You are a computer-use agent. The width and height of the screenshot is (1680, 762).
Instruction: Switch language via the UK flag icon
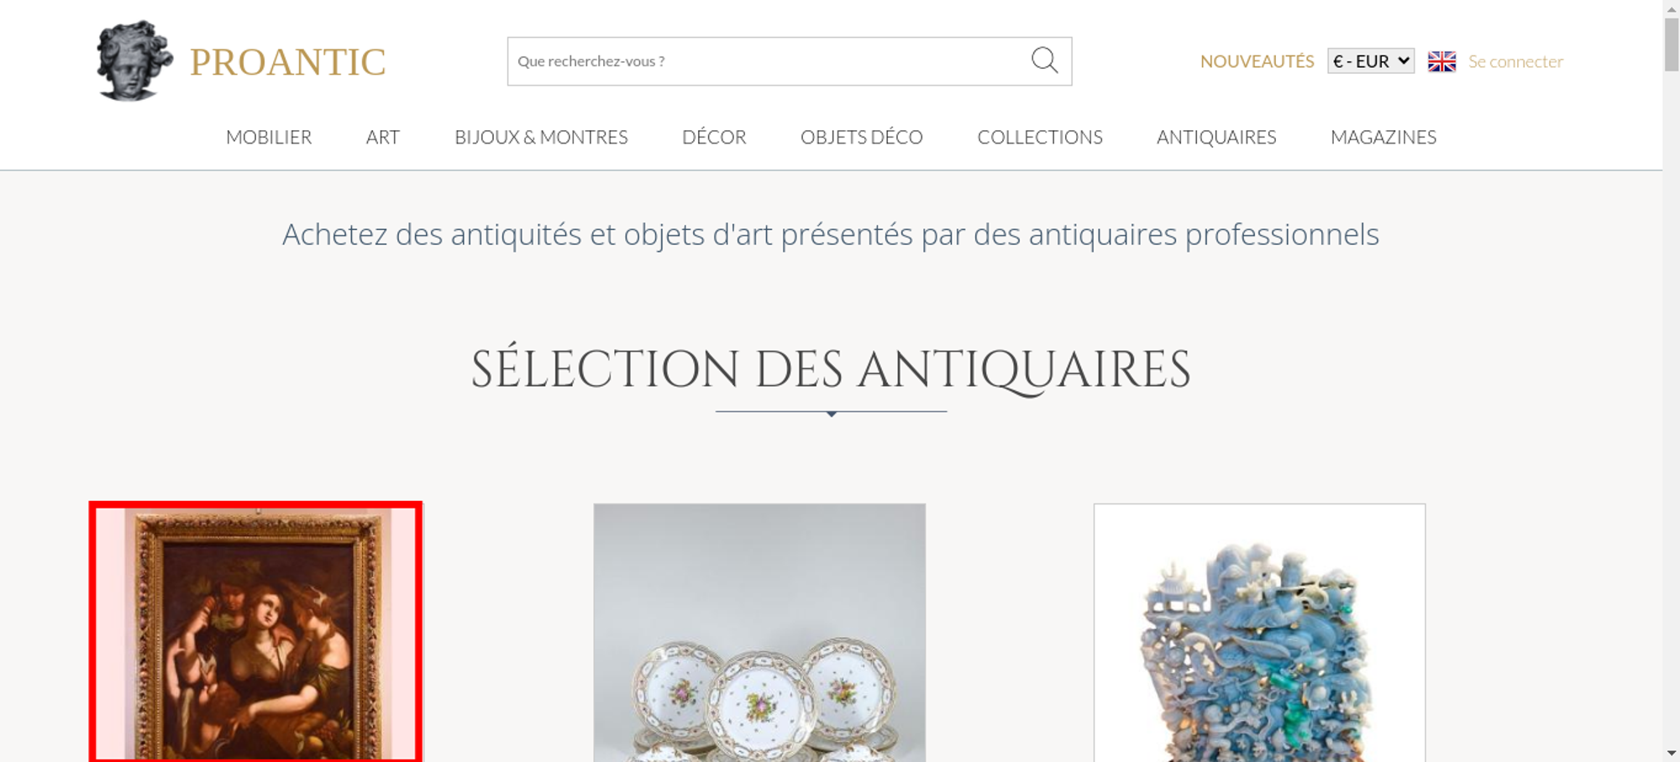1441,61
